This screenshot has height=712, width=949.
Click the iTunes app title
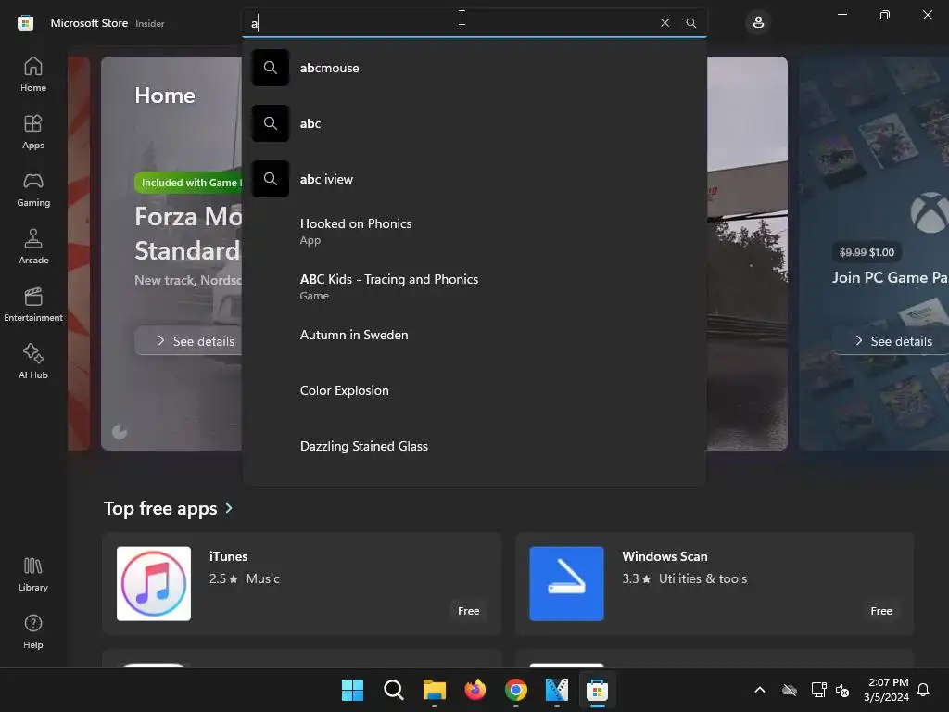228,556
